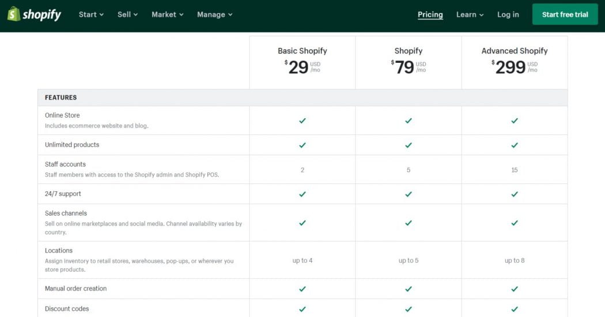605x317 pixels.
Task: Open the Start dropdown menu
Action: (x=91, y=14)
